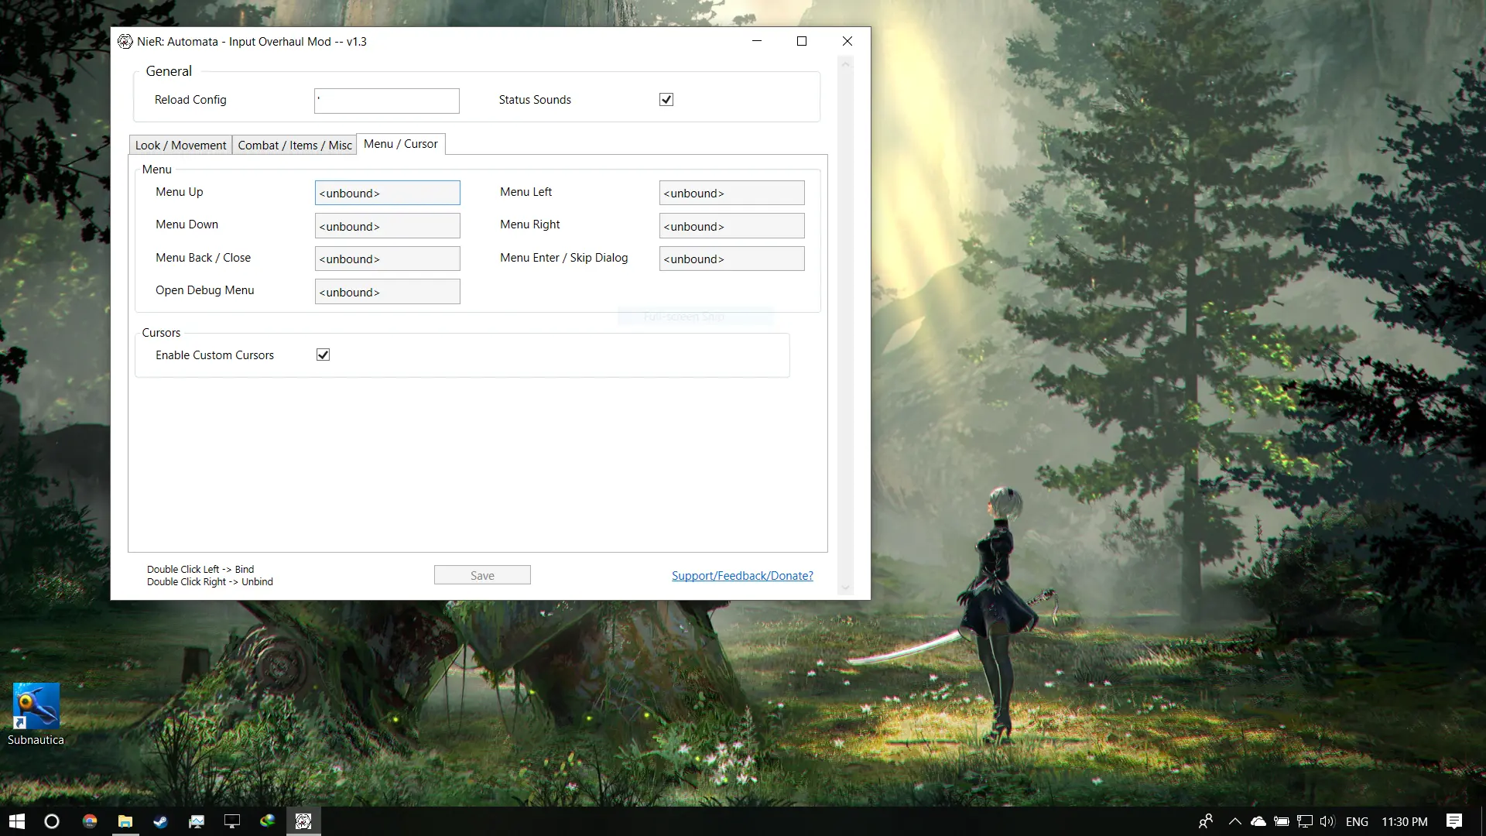
Task: Click the 'Open Debug Menu' label
Action: coord(204,290)
